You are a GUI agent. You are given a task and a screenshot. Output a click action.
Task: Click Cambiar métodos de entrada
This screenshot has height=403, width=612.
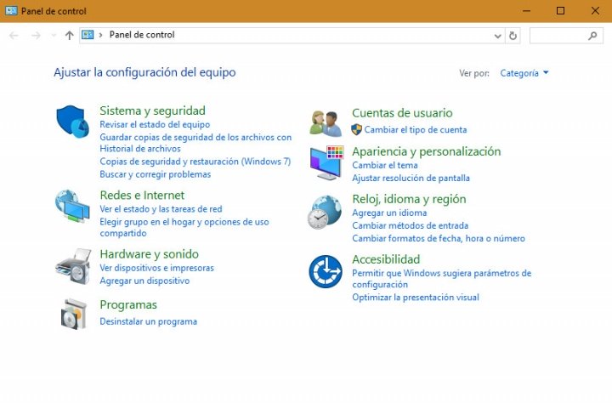(x=410, y=225)
